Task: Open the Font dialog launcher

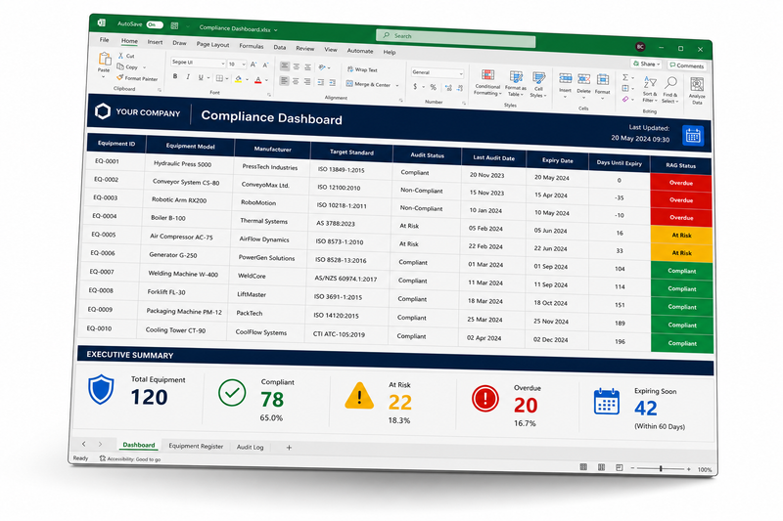Action: pyautogui.click(x=268, y=94)
